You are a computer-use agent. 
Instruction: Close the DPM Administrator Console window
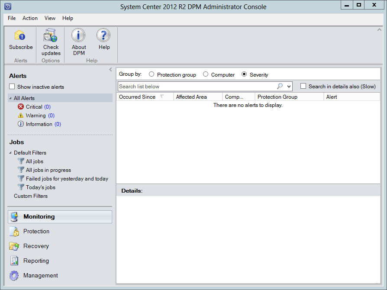click(x=374, y=5)
